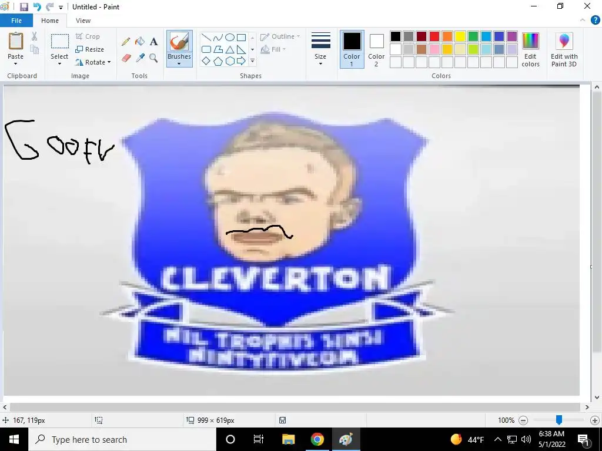Open Task View on the taskbar
This screenshot has height=451, width=602.
coord(259,439)
